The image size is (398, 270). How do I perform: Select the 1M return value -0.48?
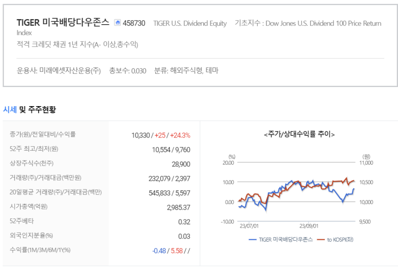coord(159,251)
